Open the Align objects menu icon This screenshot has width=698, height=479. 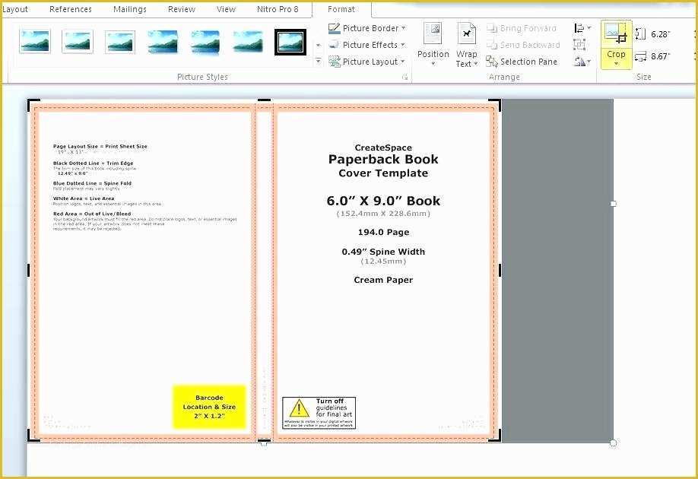tap(582, 28)
